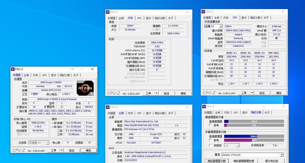Click 工具 in the processor window

click(54, 150)
